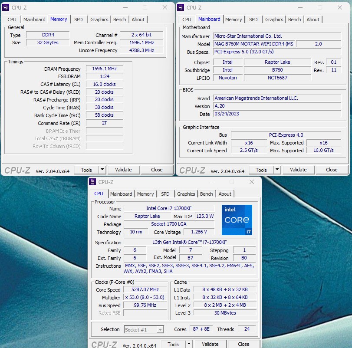The image size is (352, 348).
Task: Open the Graphics tab in the bottom CPU window
Action: (186, 194)
